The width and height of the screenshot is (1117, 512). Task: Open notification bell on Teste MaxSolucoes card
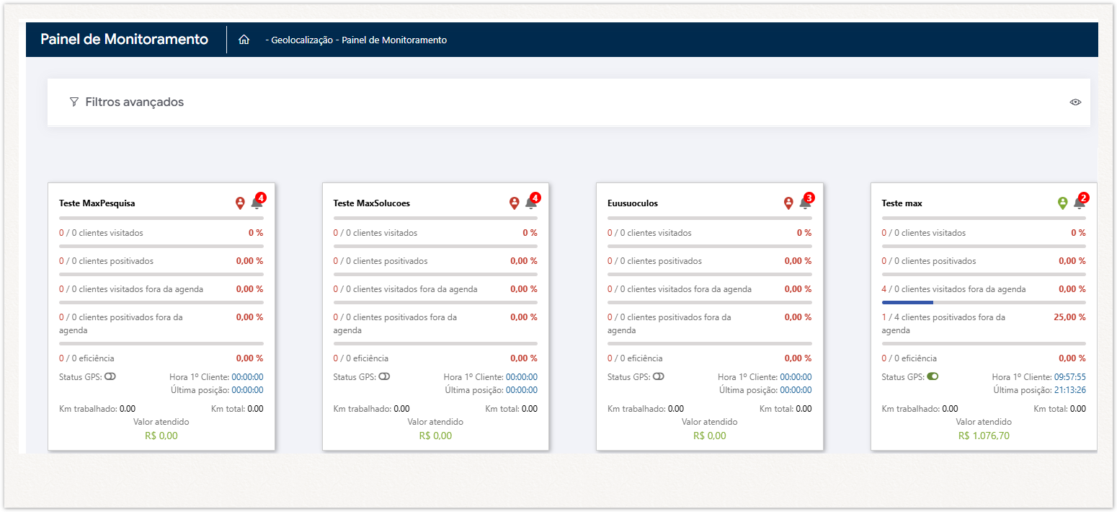[530, 204]
